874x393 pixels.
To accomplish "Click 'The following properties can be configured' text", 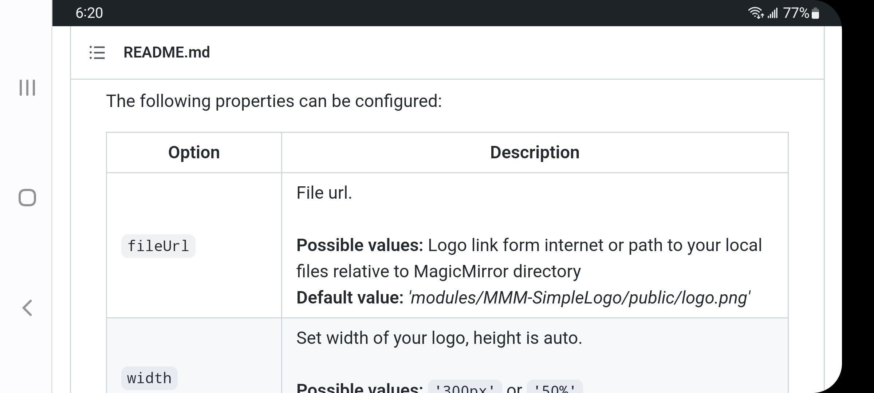I will pyautogui.click(x=274, y=101).
